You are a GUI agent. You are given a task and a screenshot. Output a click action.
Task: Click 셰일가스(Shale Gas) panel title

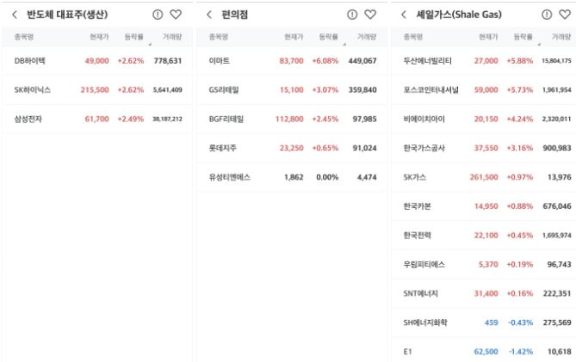click(x=459, y=15)
